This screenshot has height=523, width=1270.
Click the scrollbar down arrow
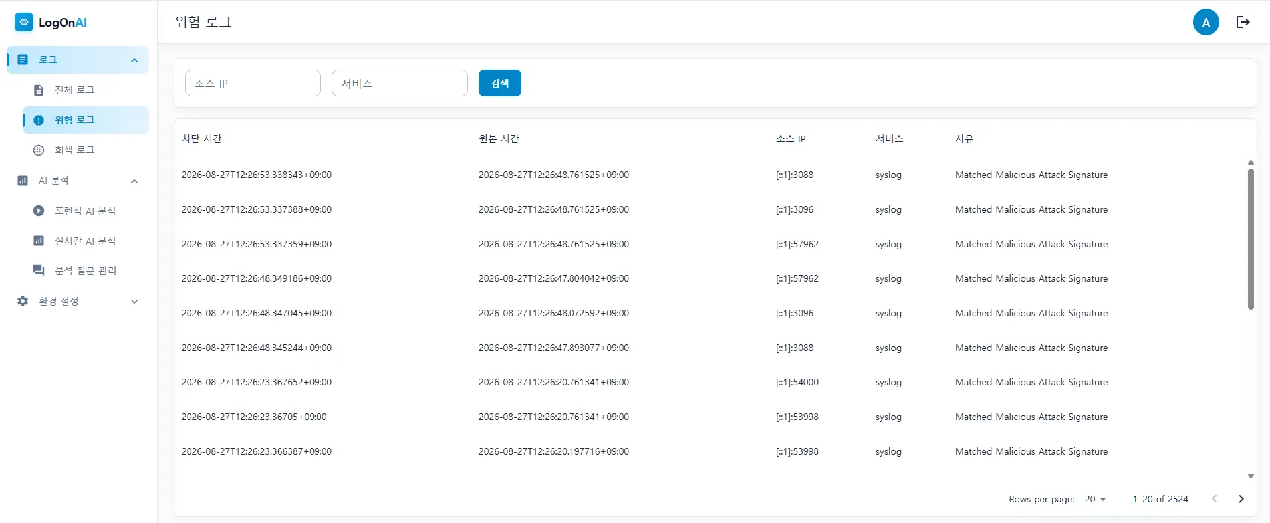[x=1251, y=476]
